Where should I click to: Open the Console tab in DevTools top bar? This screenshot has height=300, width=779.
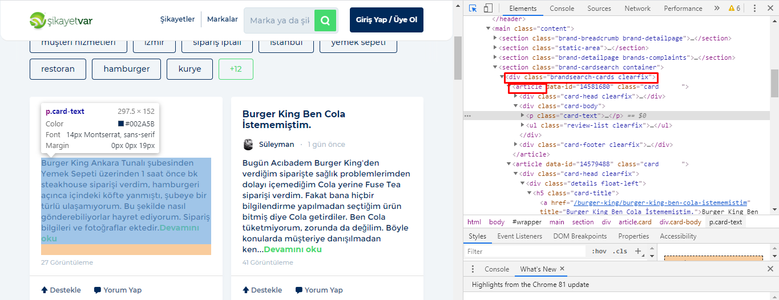562,8
